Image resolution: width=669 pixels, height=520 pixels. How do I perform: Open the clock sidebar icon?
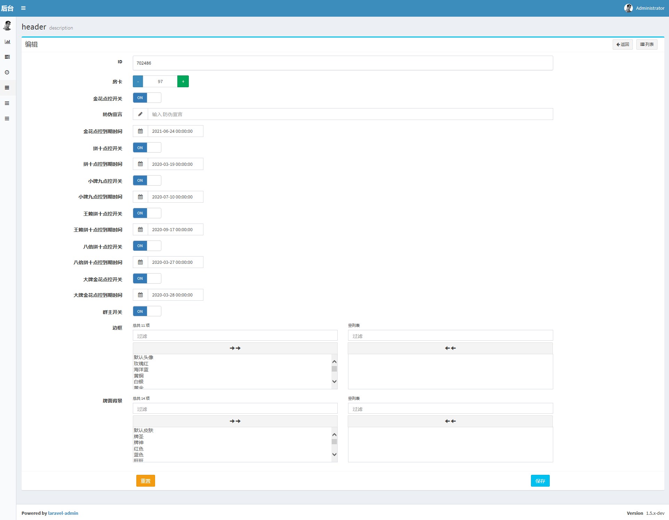click(7, 72)
